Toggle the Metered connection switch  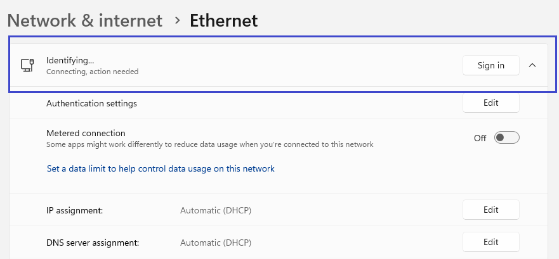click(506, 137)
